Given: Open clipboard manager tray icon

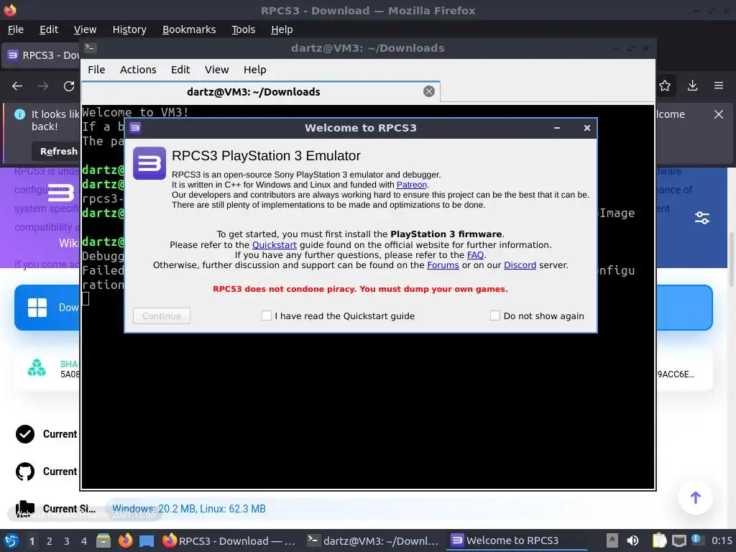Looking at the screenshot, I should [660, 540].
